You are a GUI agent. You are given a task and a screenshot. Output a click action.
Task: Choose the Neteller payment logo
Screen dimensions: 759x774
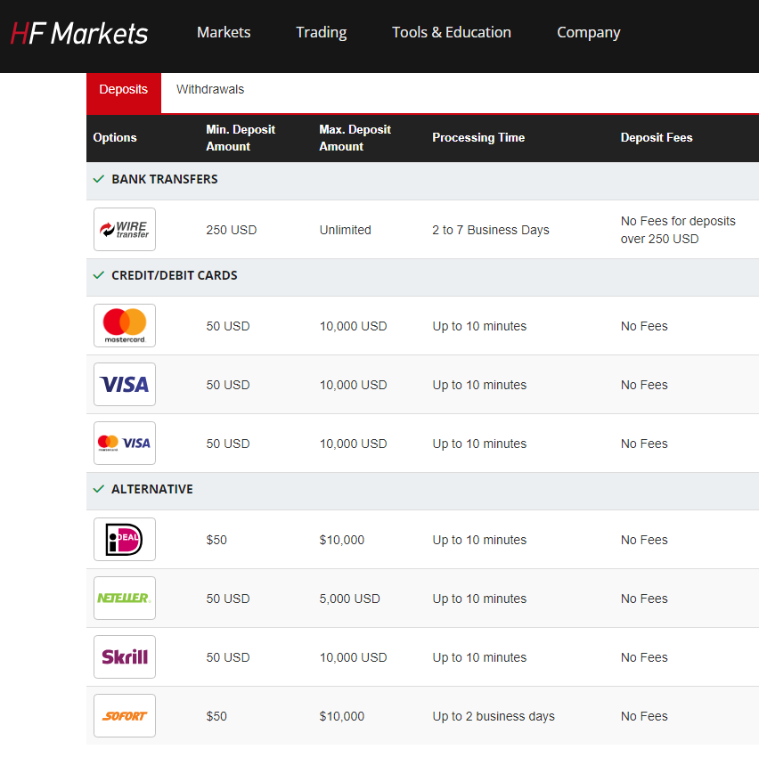[125, 599]
